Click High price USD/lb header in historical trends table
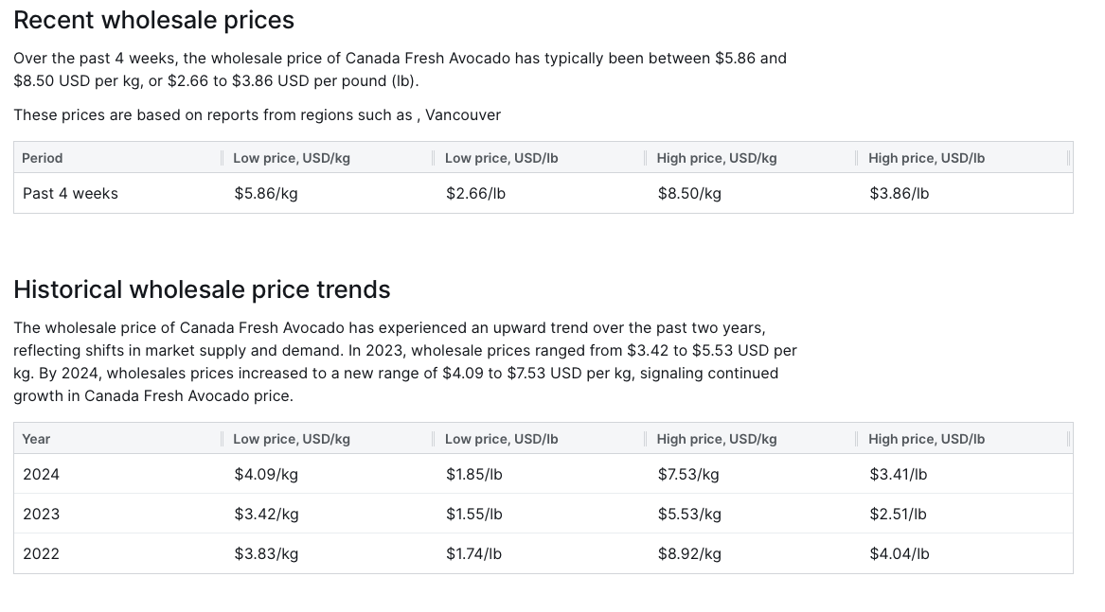Viewport: 1105px width, 612px height. pyautogui.click(x=926, y=439)
